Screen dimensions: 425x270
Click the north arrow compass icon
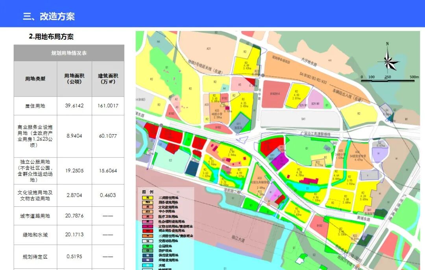coord(389,58)
